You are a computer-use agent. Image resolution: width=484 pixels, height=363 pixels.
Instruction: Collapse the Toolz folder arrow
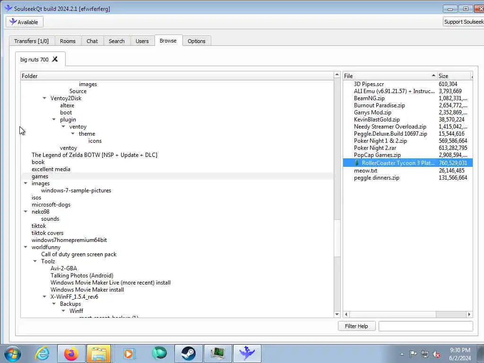[x=35, y=261]
